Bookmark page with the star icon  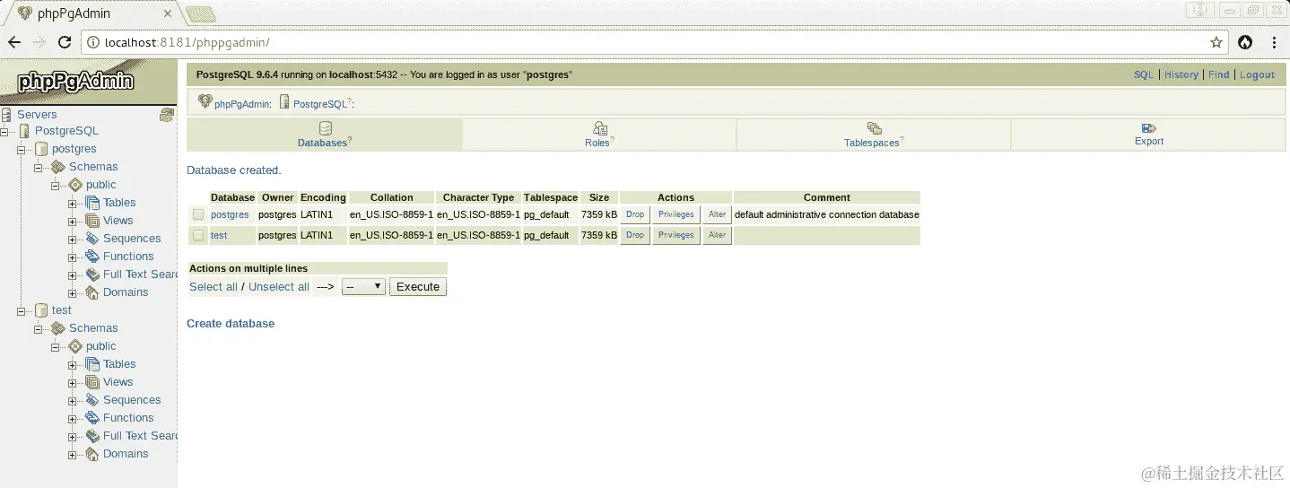[1216, 42]
